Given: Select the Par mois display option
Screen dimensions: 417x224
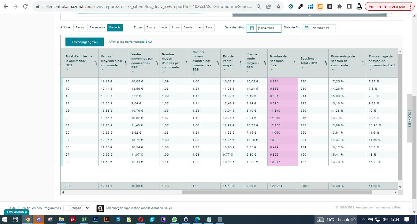Looking at the screenshot, I should pos(115,27).
